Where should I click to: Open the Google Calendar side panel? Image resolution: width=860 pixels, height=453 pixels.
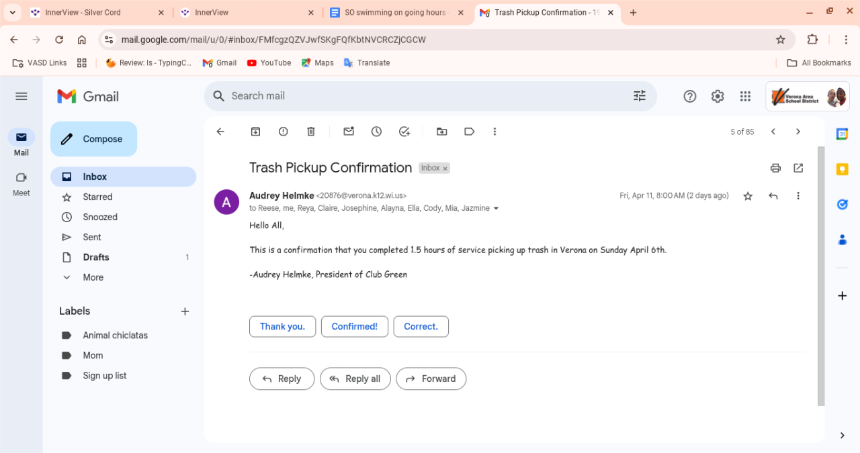pos(842,134)
